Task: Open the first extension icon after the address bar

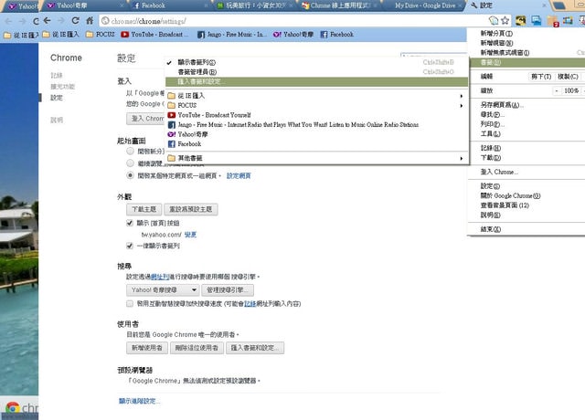Action: point(520,20)
